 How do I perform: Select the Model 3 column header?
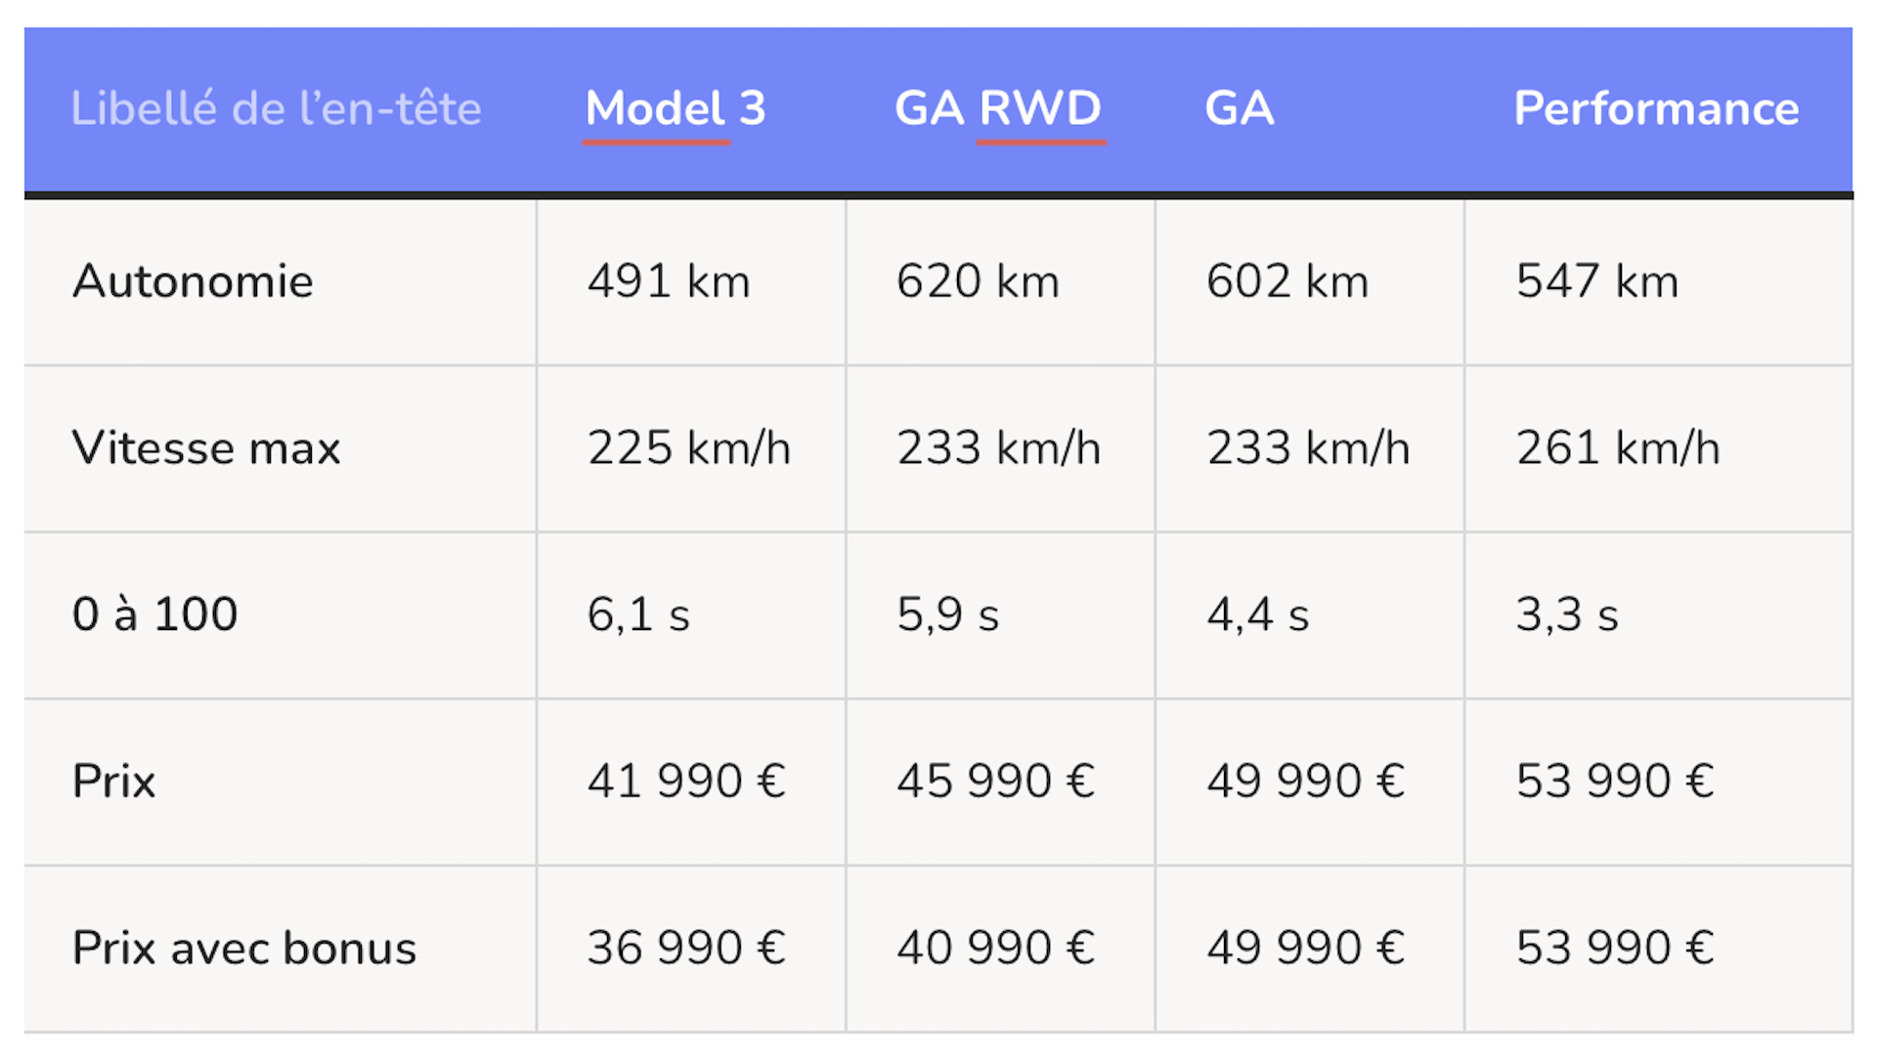coord(675,108)
